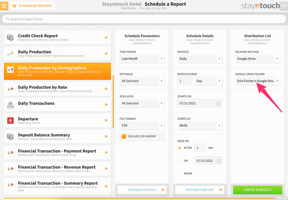Open the Time Period dropdown
The height and width of the screenshot is (200, 288).
point(142,59)
